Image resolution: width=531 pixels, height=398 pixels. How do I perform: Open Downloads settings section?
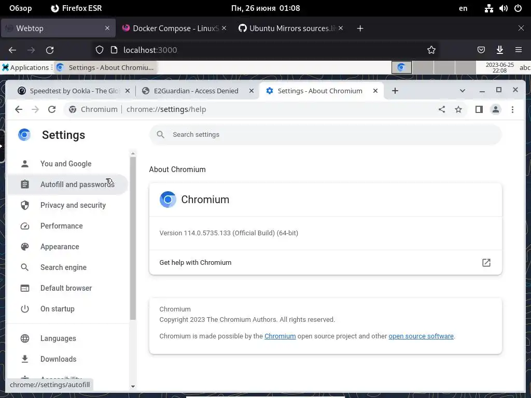[67, 359]
